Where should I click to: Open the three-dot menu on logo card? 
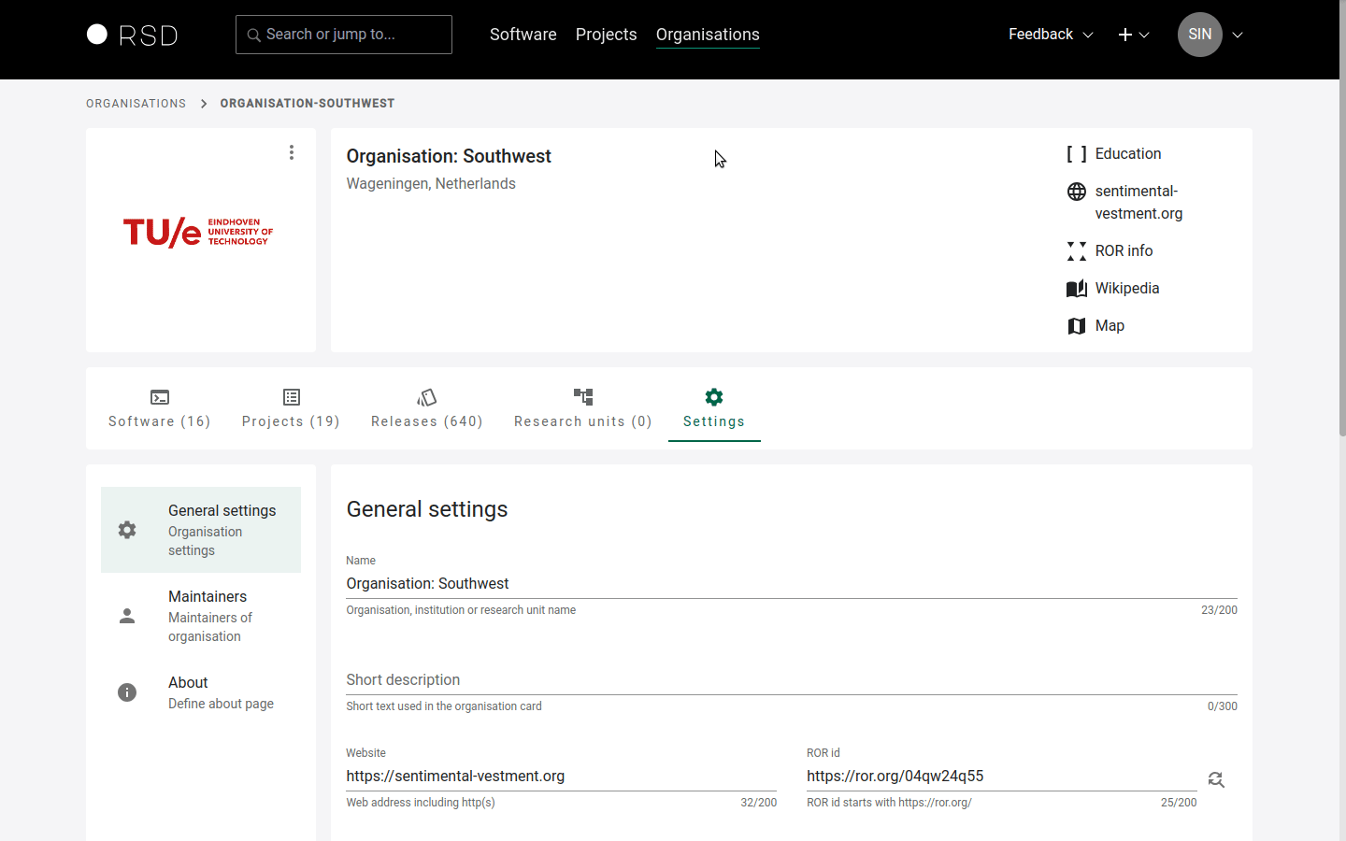tap(292, 152)
